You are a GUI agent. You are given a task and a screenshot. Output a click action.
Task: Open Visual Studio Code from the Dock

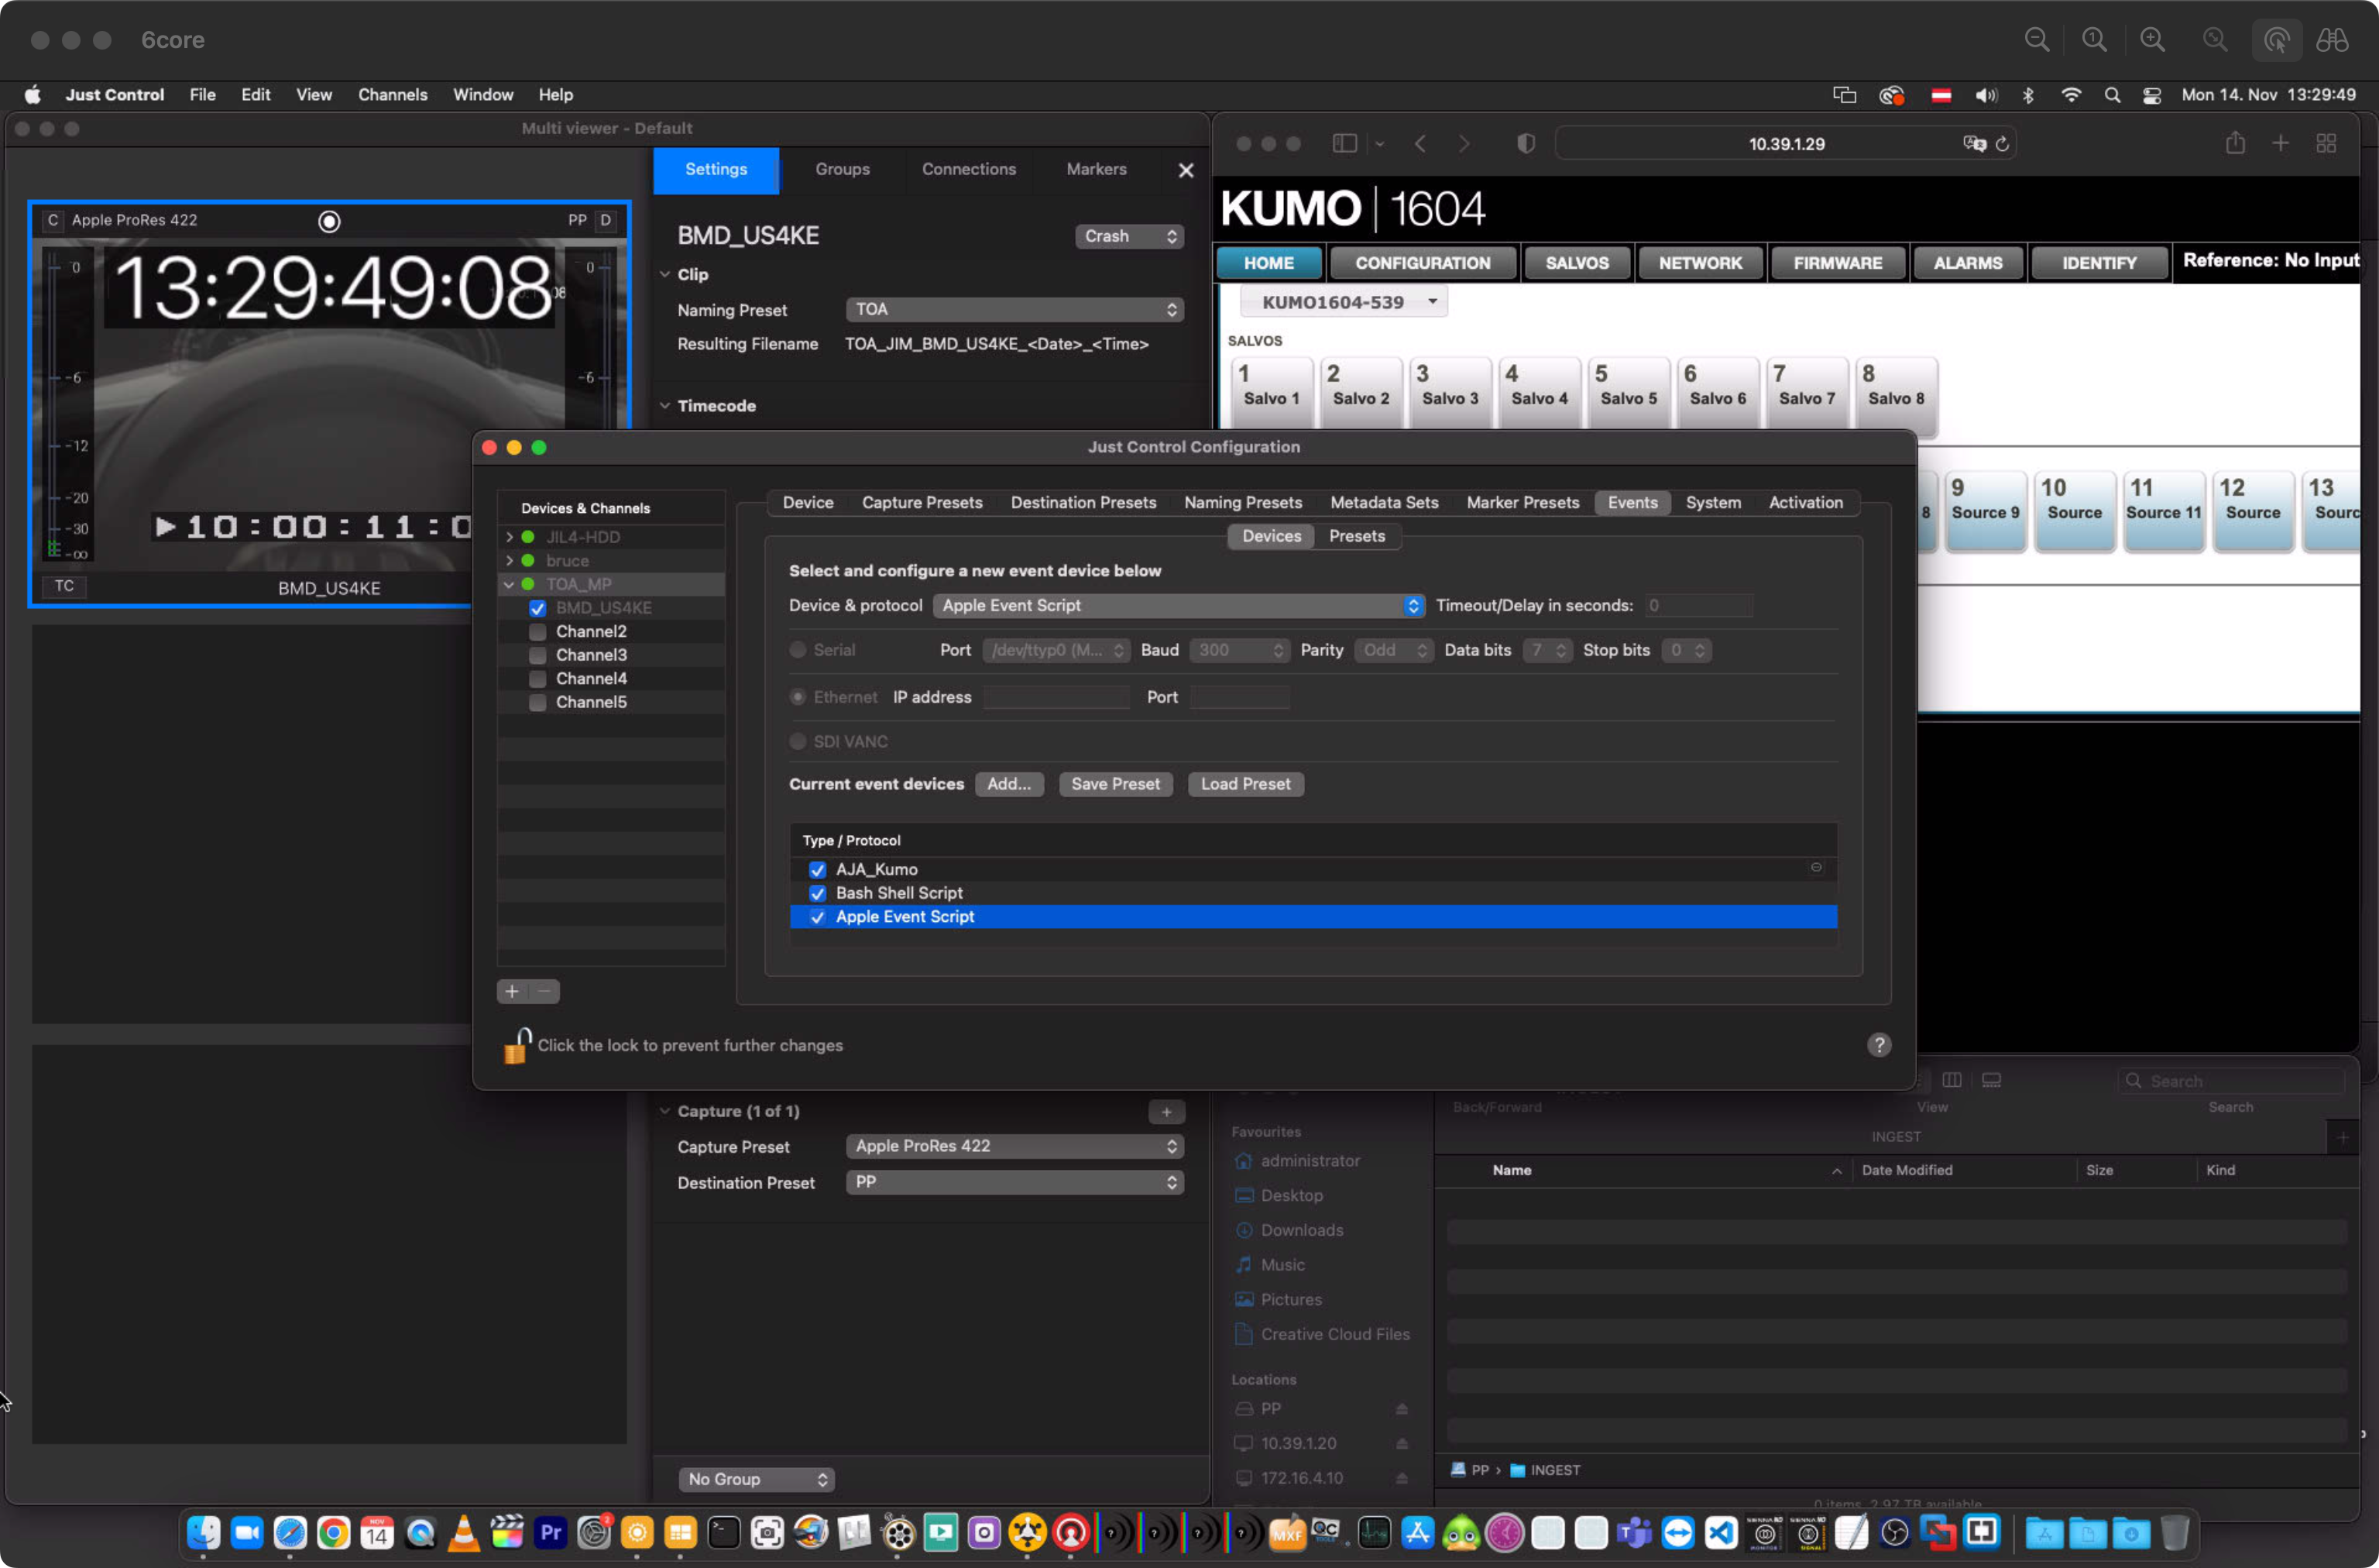click(1722, 1532)
